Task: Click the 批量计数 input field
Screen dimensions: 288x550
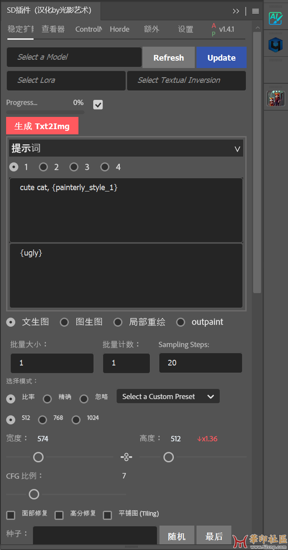Action: 126,363
